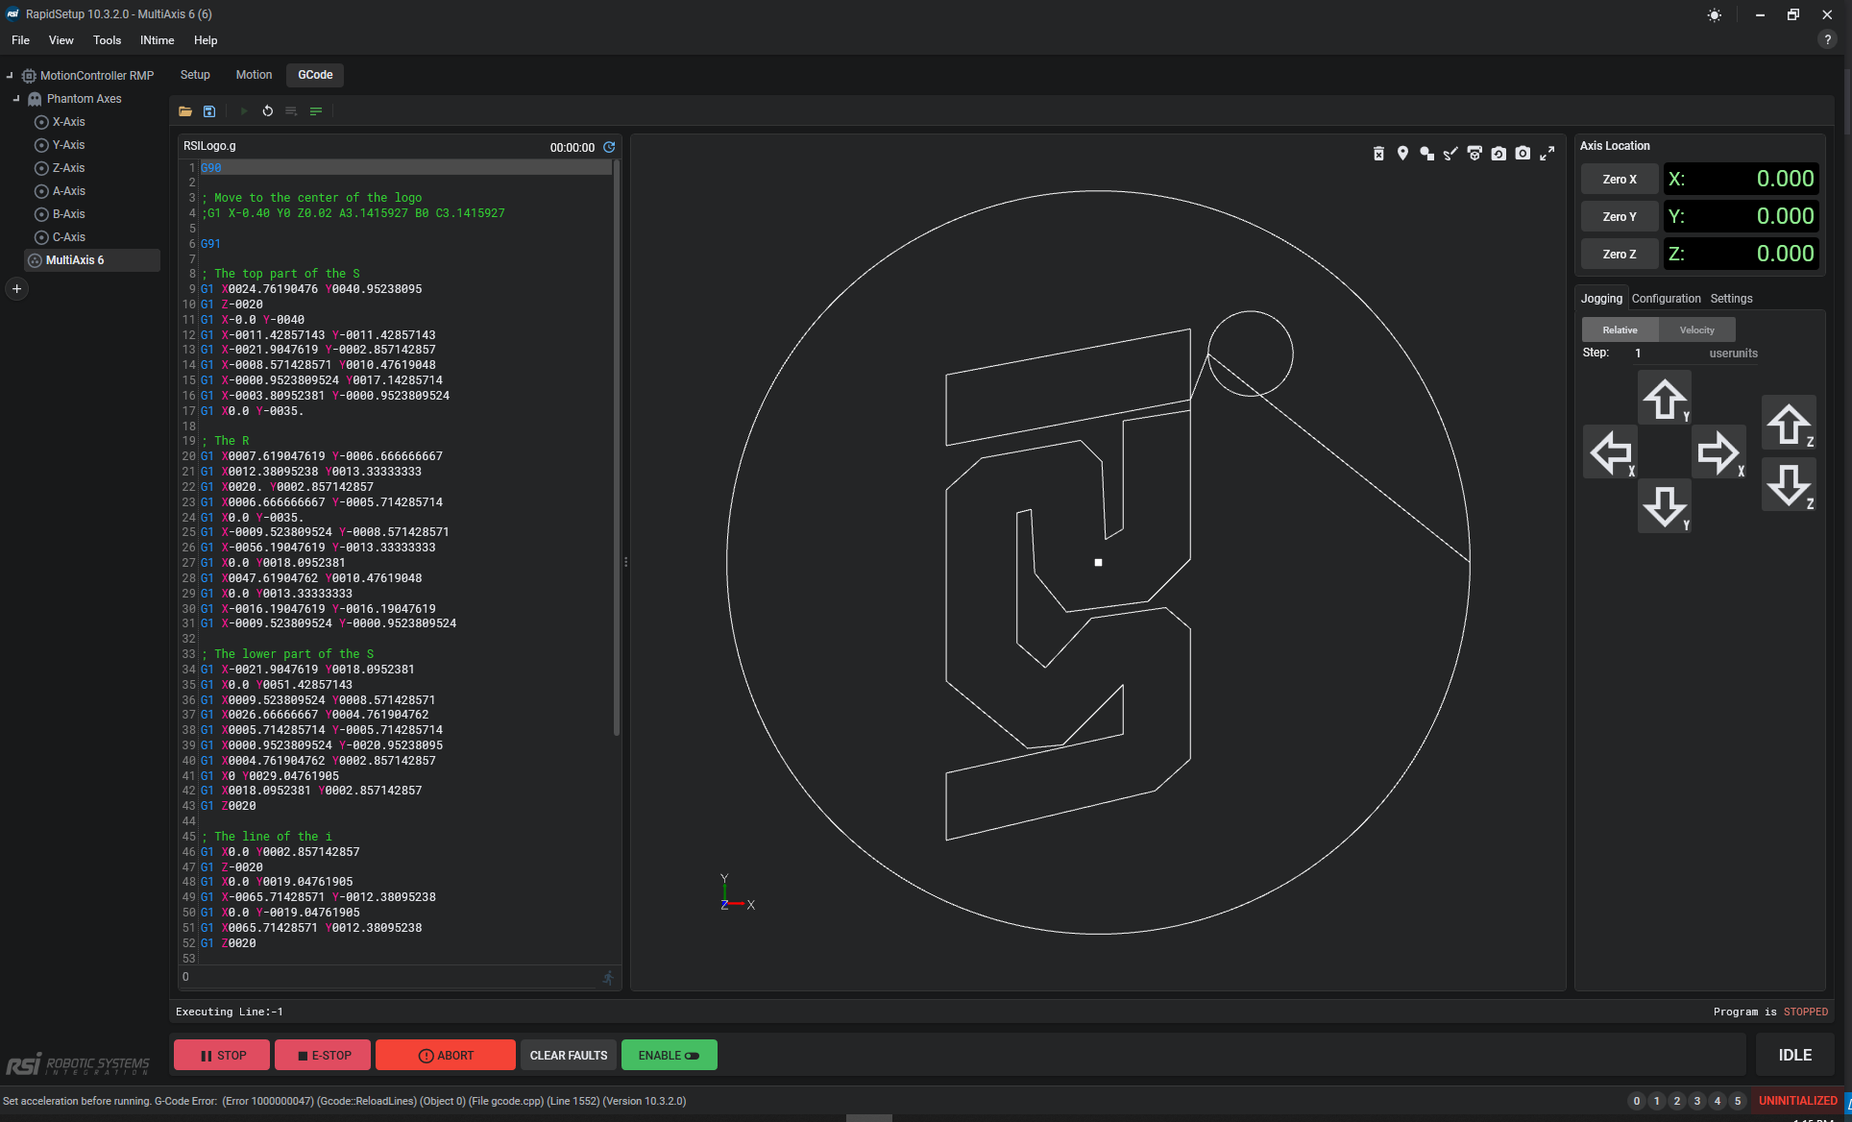Open help question mark icon

pos(1827,39)
